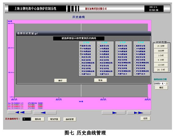Click the double-left-arrow fast rewind button
The image size is (175, 136).
20,112
